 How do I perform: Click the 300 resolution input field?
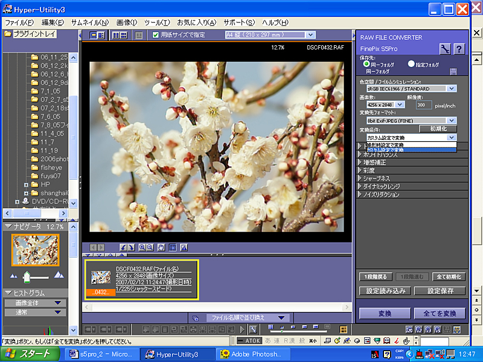pos(424,105)
